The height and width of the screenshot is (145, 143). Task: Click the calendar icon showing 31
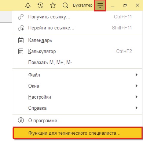(x=21, y=40)
